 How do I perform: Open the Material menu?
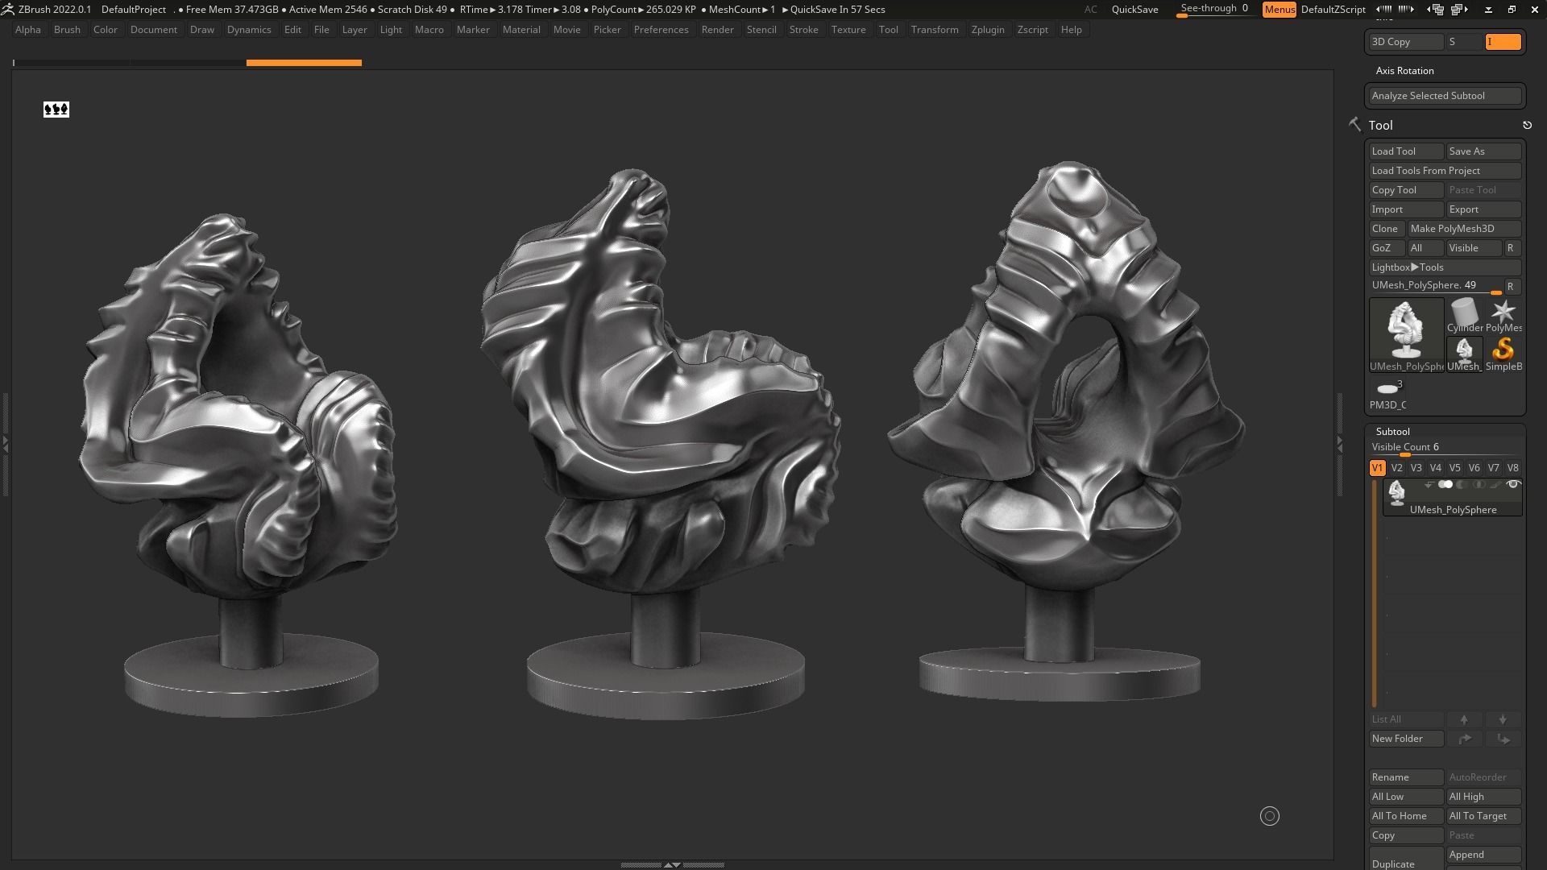[521, 30]
